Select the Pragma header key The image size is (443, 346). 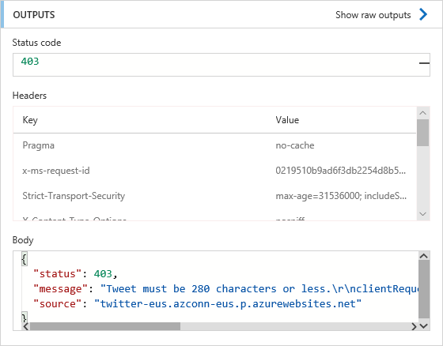[39, 145]
